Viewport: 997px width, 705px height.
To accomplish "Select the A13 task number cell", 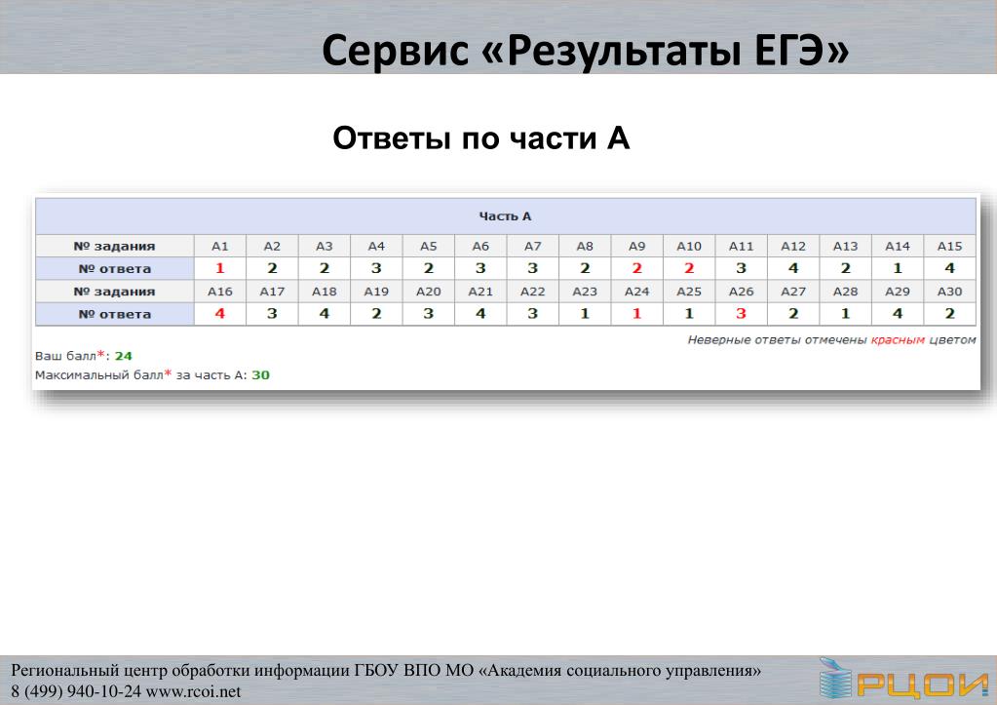I will pyautogui.click(x=846, y=247).
